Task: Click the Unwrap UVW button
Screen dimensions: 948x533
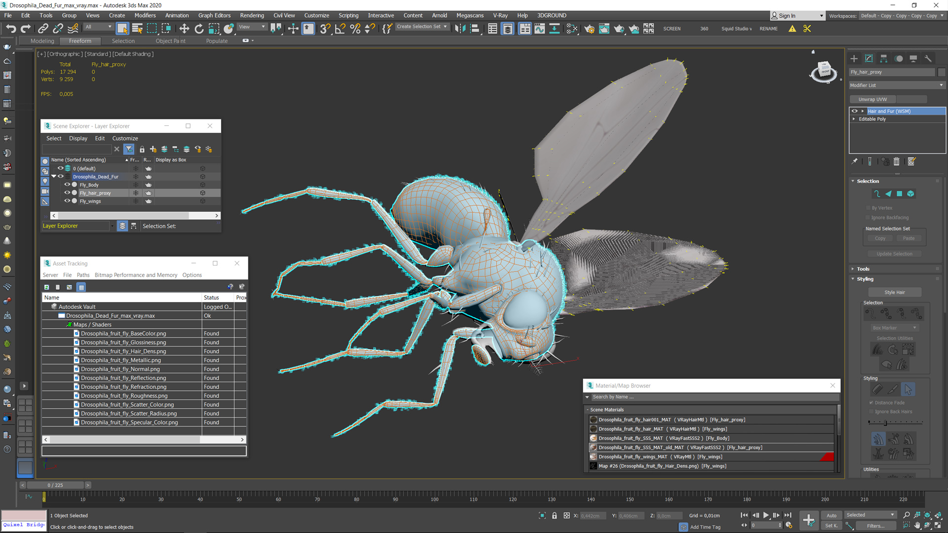Action: (872, 99)
